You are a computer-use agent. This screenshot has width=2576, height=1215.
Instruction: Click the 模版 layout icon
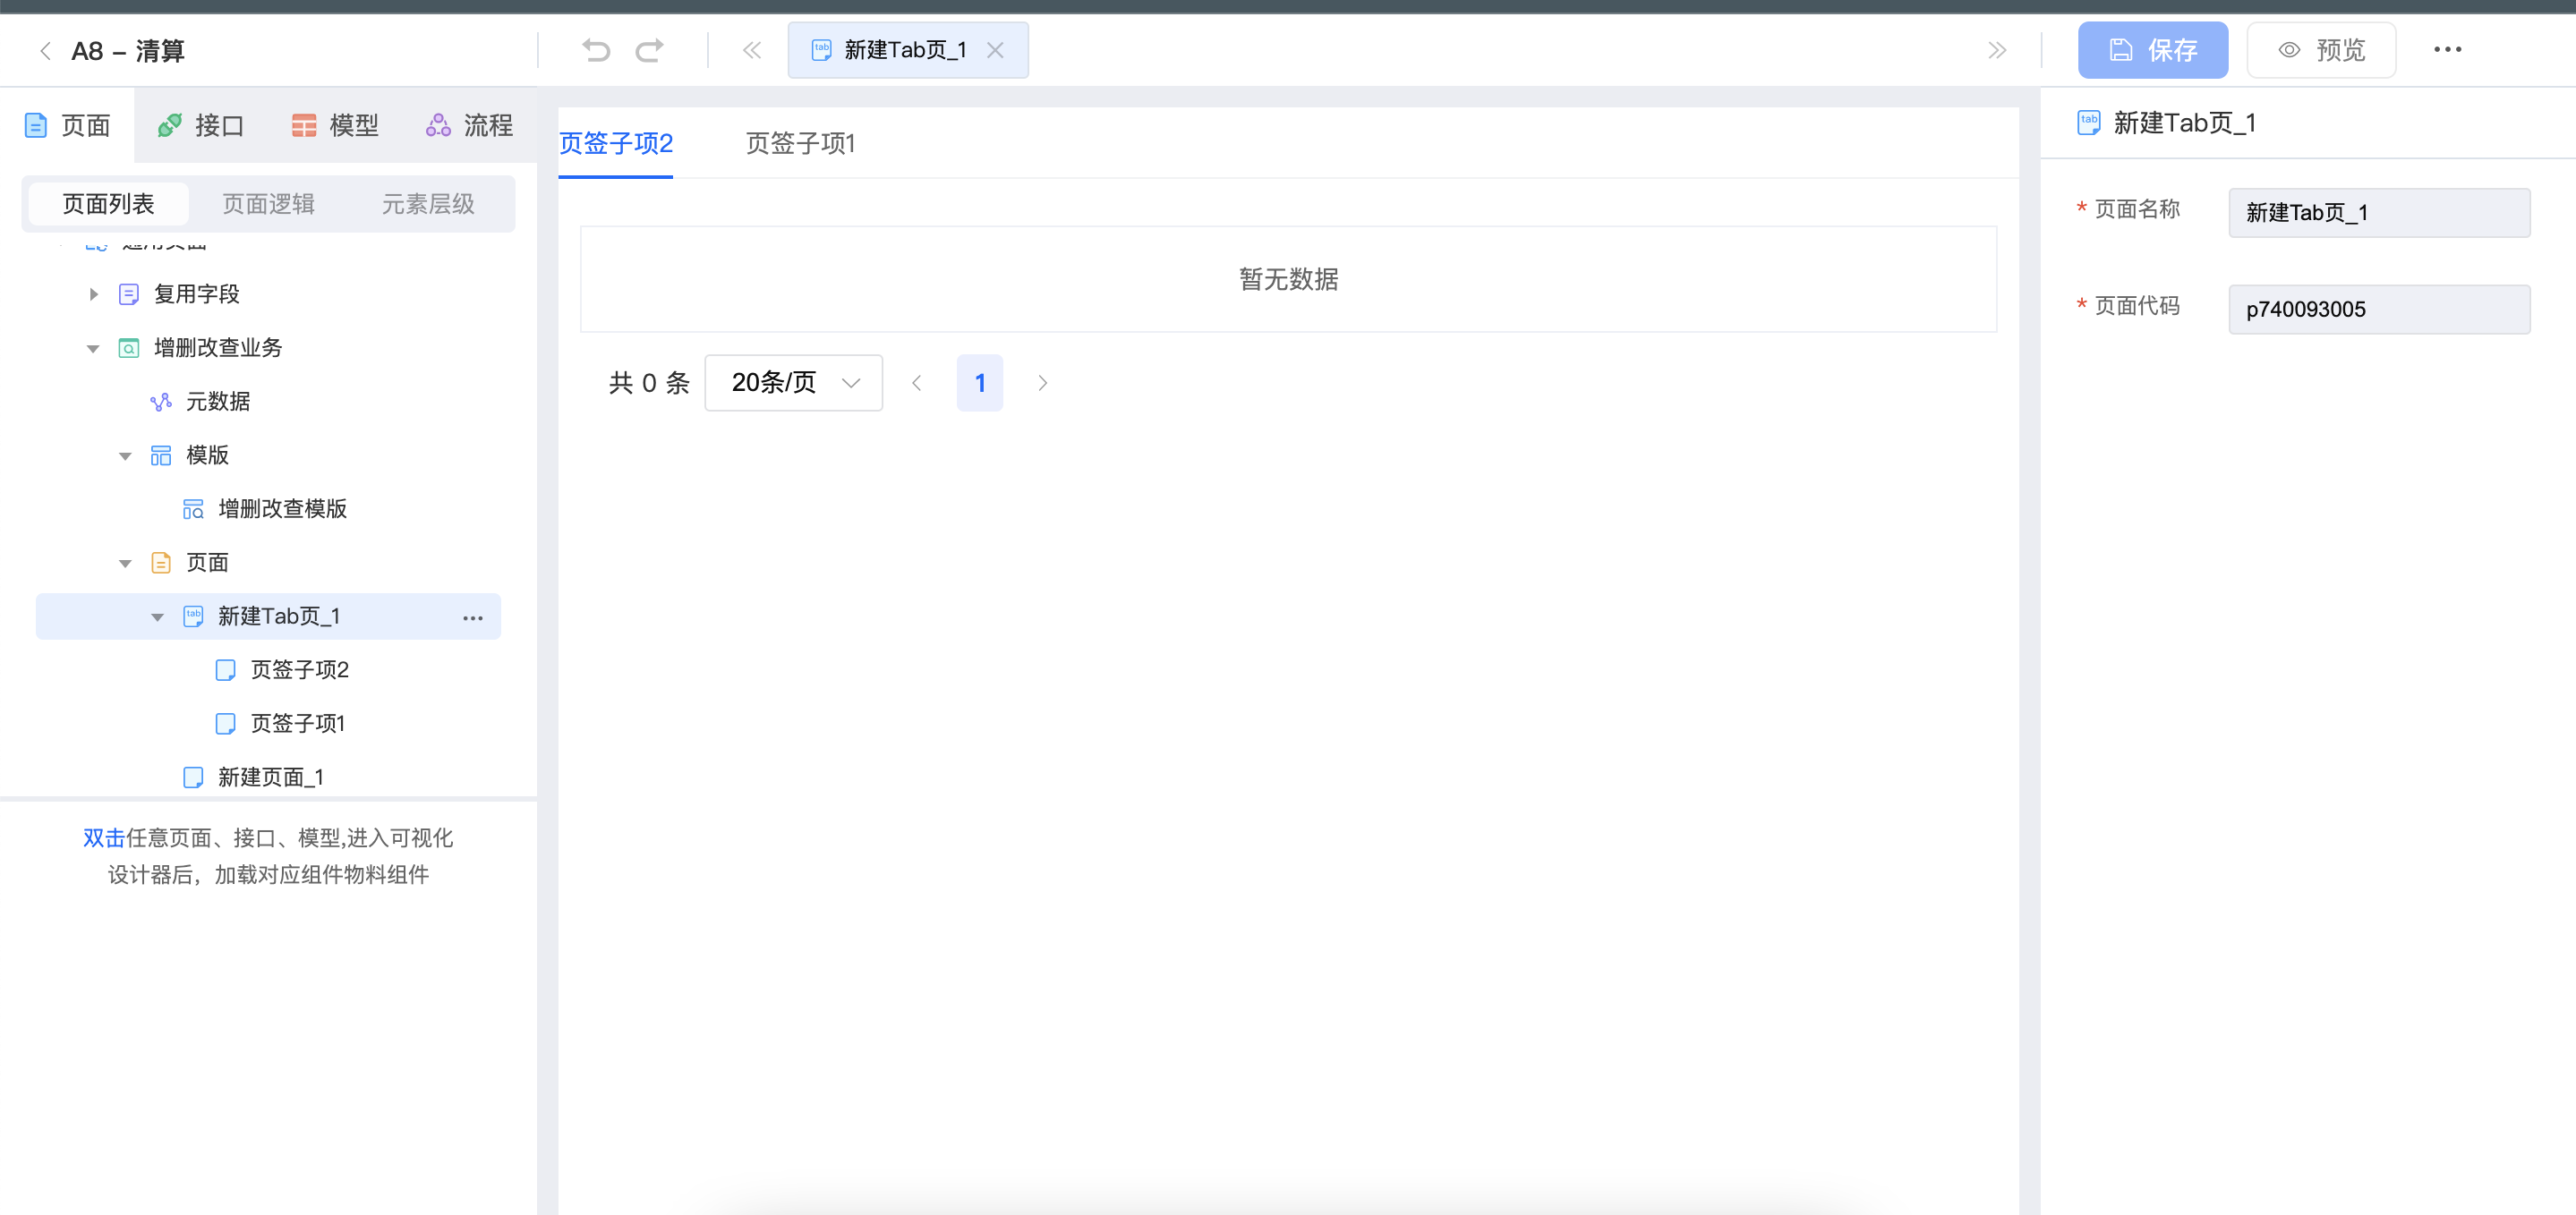tap(161, 456)
